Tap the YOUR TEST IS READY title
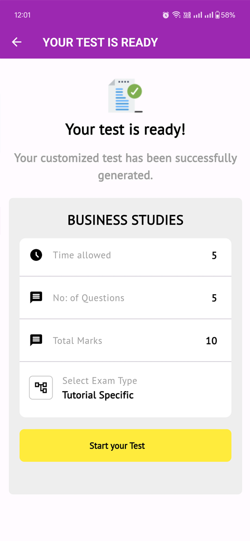The image size is (250, 541). pos(100,42)
